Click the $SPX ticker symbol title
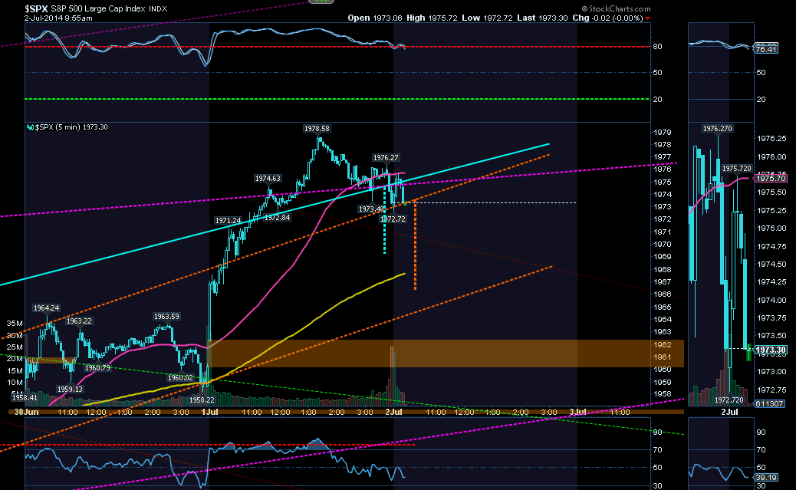 [x=36, y=8]
